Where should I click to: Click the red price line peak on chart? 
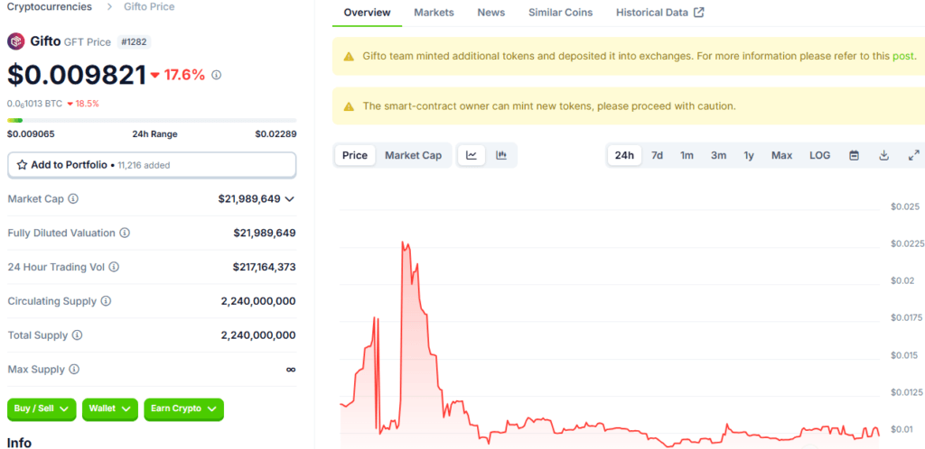tap(403, 242)
